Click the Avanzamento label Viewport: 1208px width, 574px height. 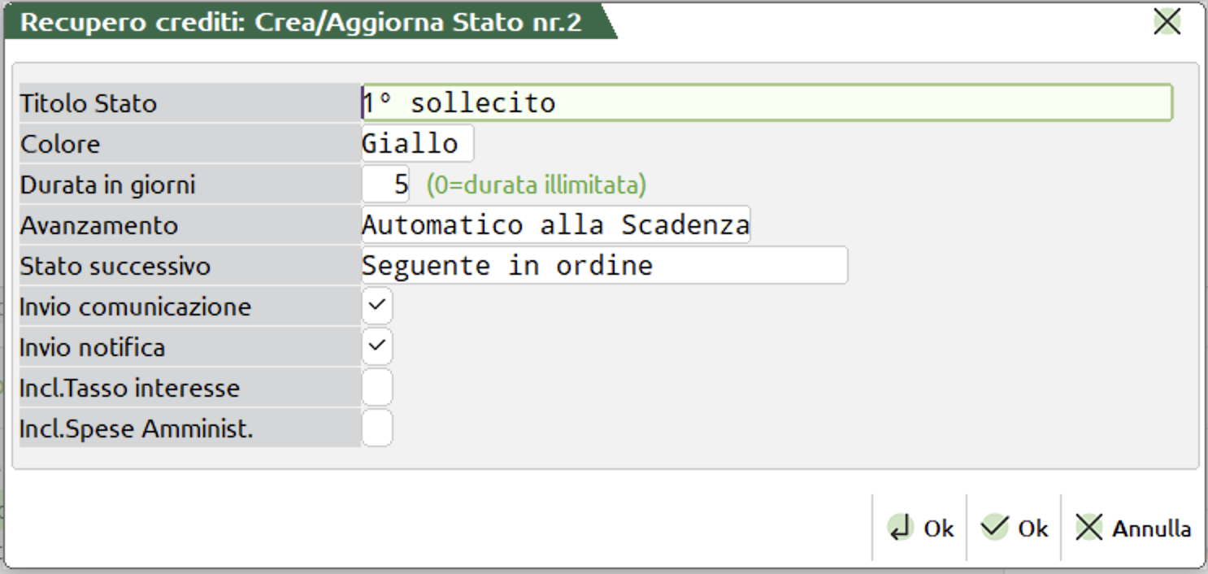point(99,226)
